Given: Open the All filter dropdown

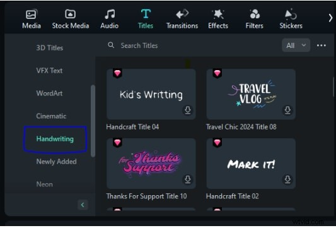Looking at the screenshot, I should tap(296, 45).
